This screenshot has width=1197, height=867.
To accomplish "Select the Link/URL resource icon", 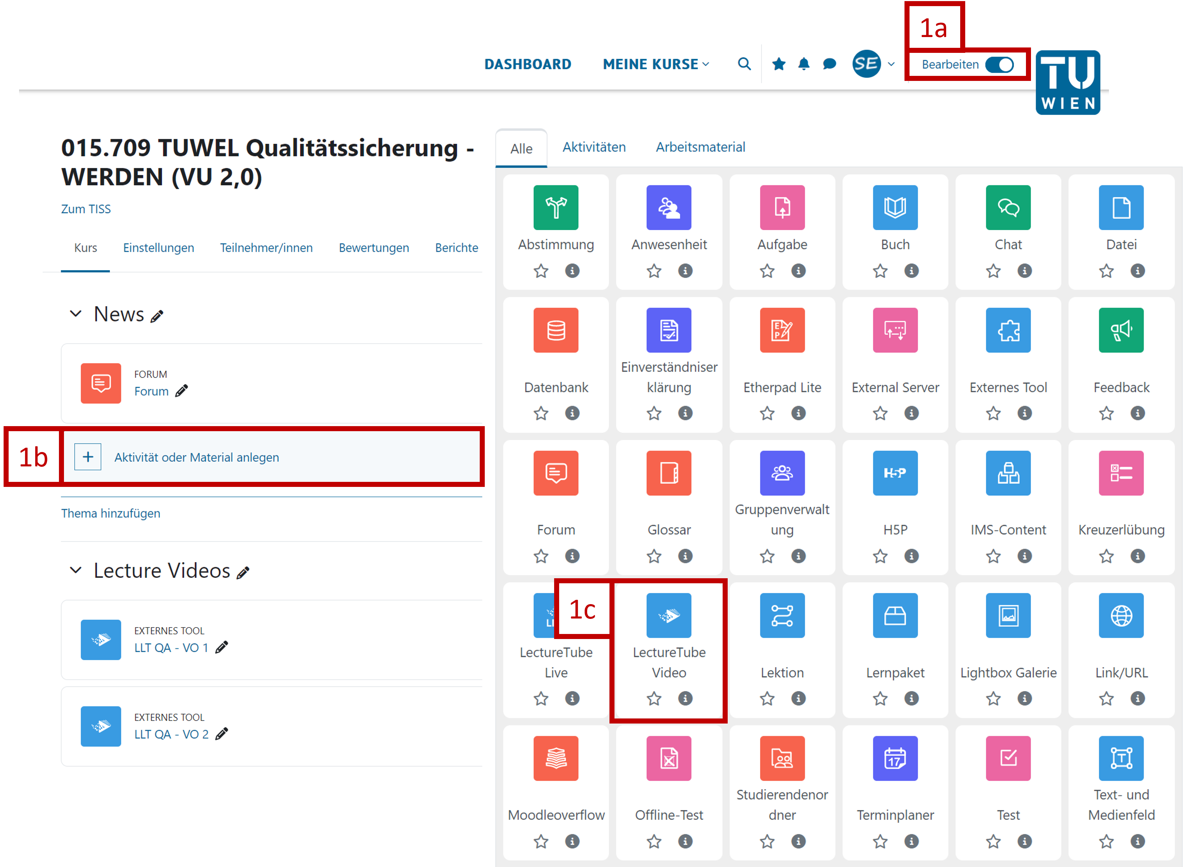I will click(x=1121, y=616).
